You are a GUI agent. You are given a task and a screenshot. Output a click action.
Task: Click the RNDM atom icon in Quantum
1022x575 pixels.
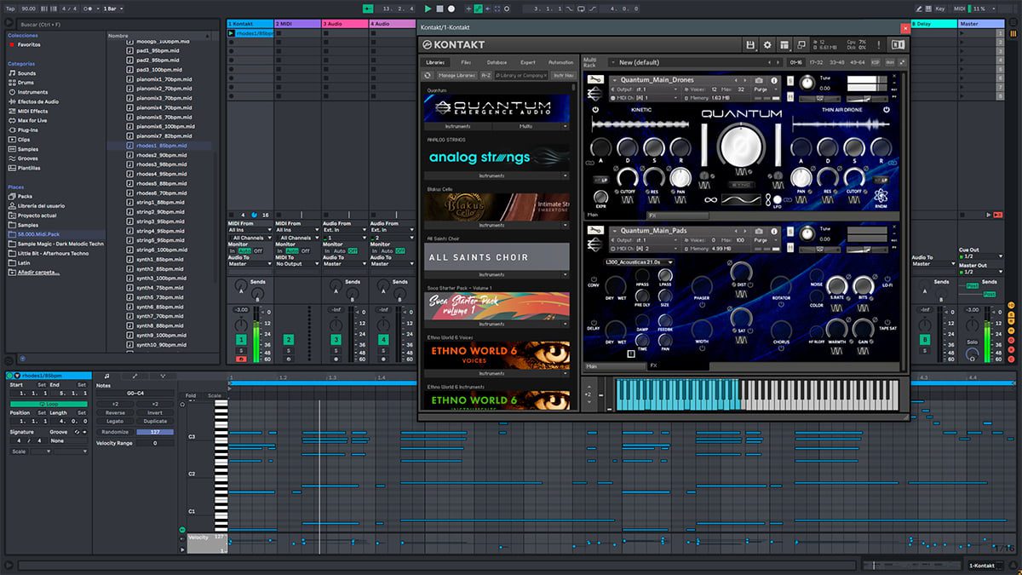click(x=880, y=197)
